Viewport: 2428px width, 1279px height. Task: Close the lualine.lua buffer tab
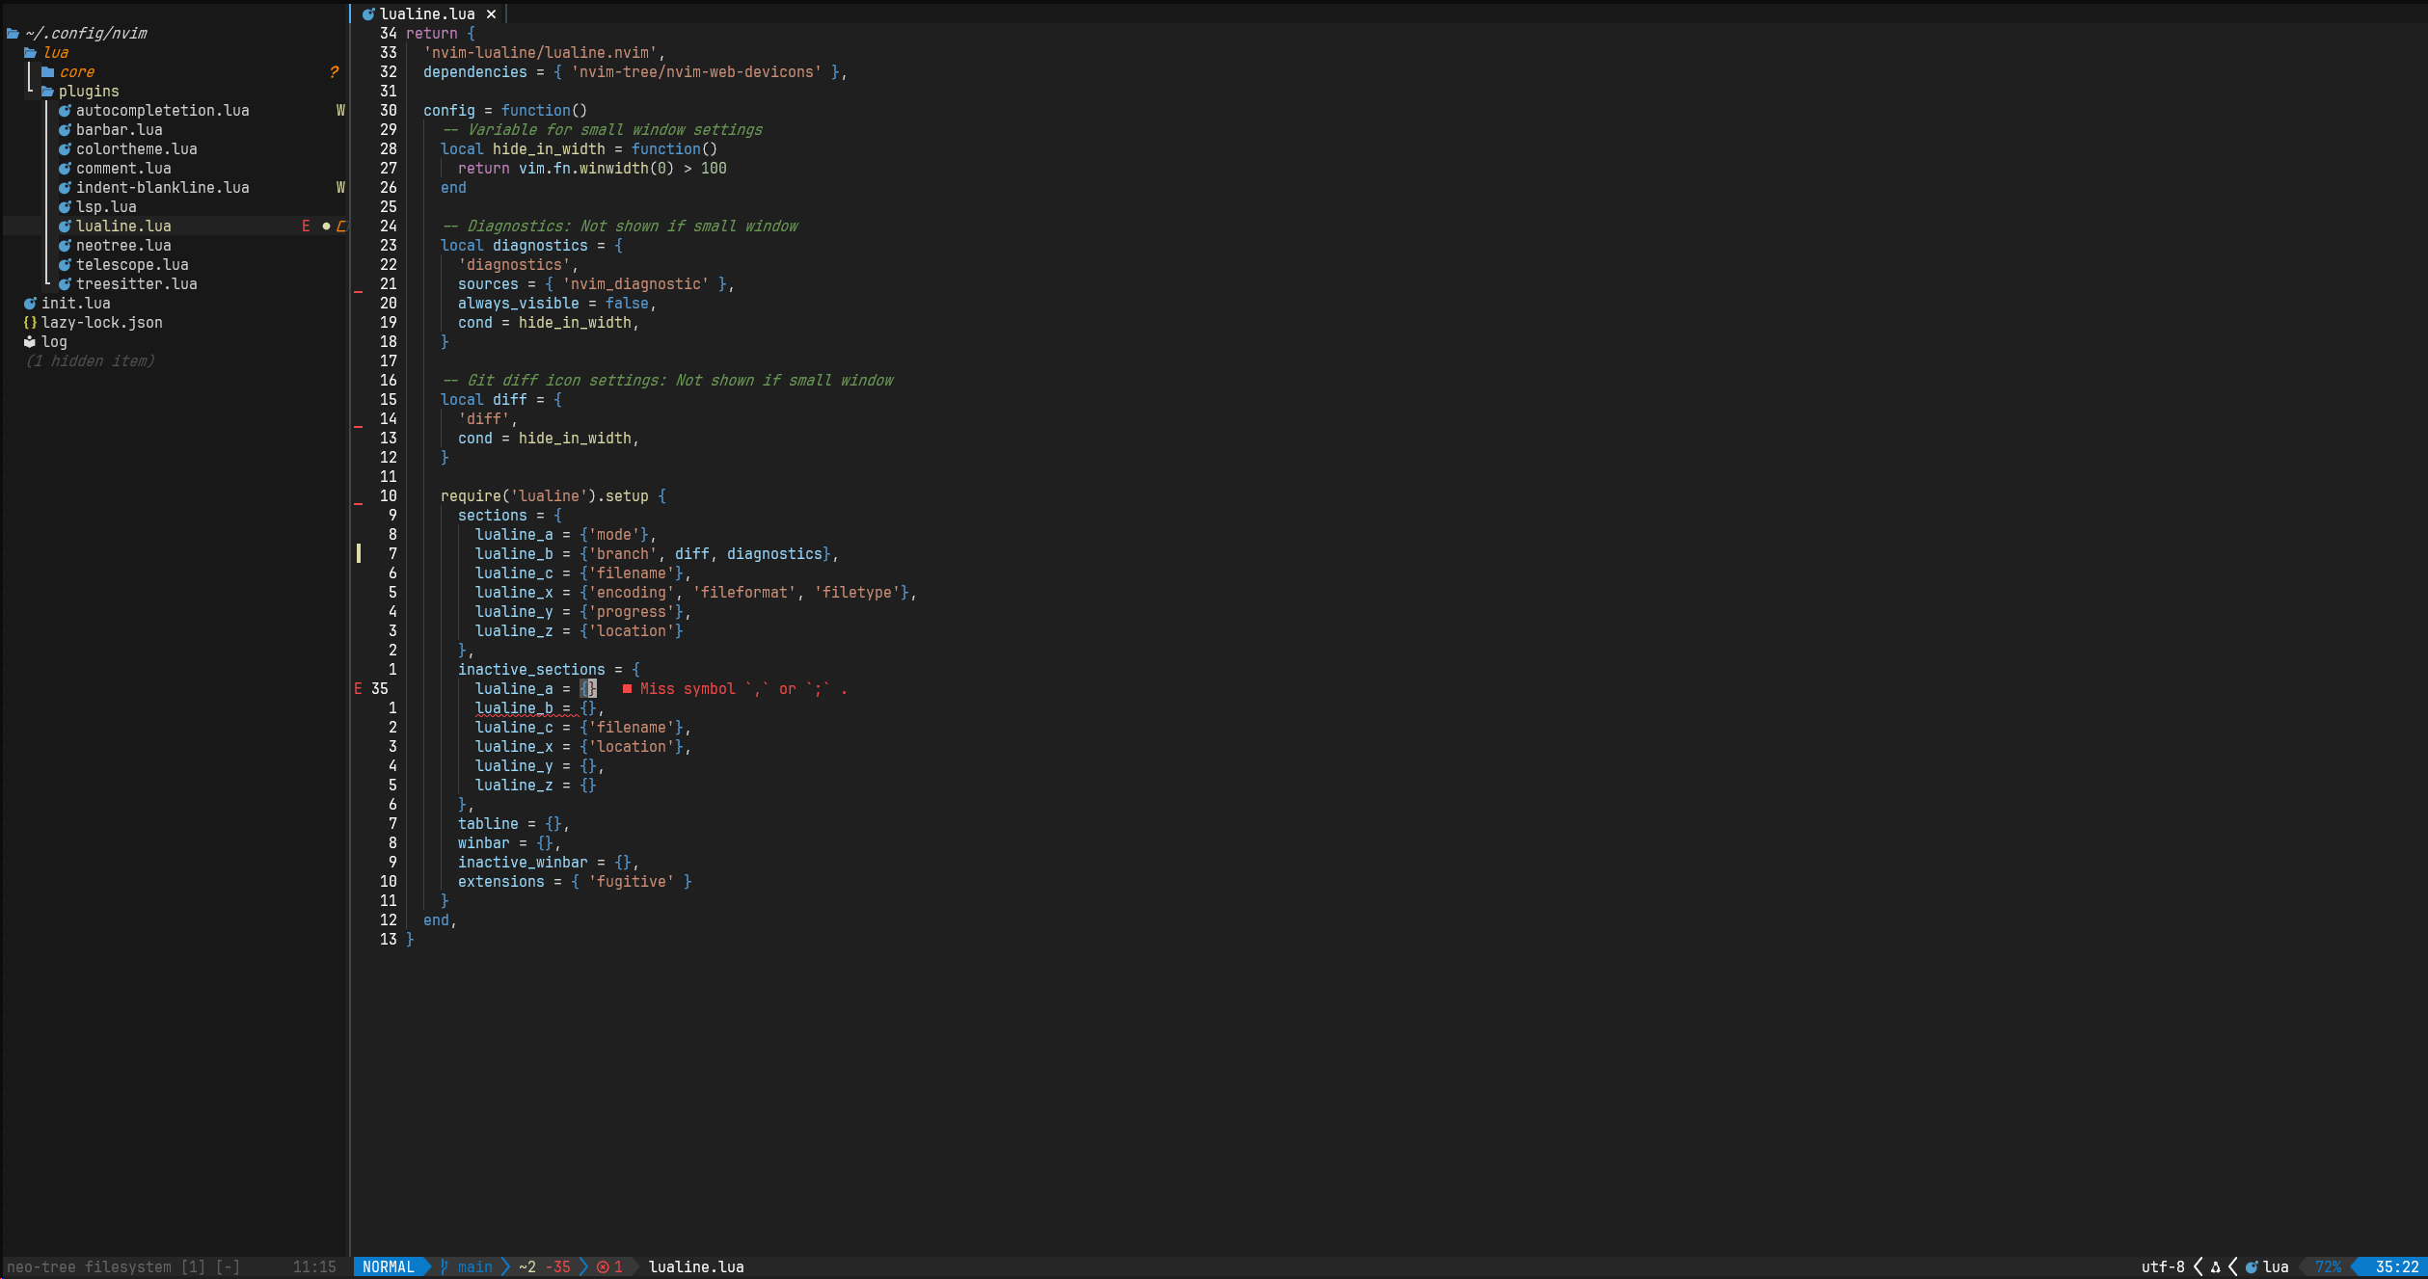pyautogui.click(x=491, y=13)
